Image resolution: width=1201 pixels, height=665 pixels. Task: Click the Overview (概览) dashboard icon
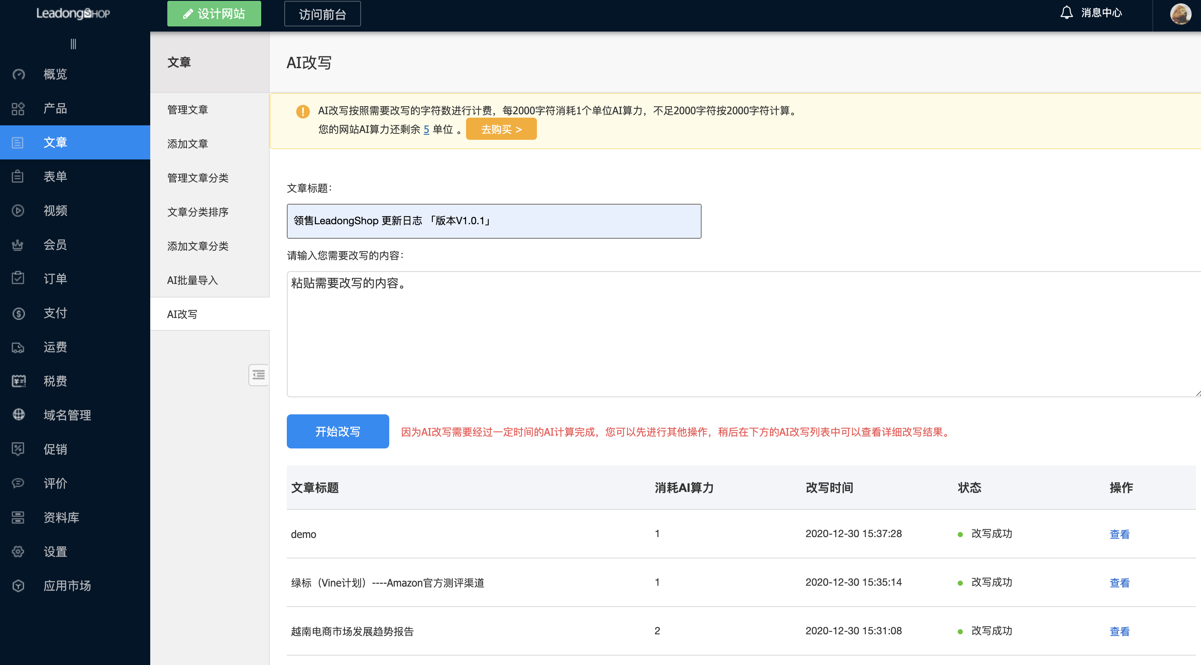(18, 75)
